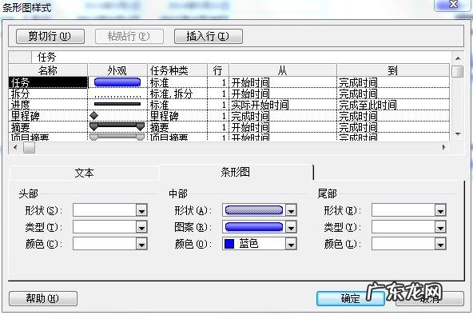Open the 头部 类型(T) dropdown
Image resolution: width=473 pixels, height=315 pixels.
pos(141,227)
